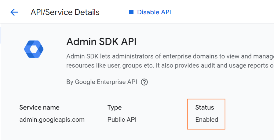Select the Public API type value
Screen dimensions: 274x140
coord(122,120)
